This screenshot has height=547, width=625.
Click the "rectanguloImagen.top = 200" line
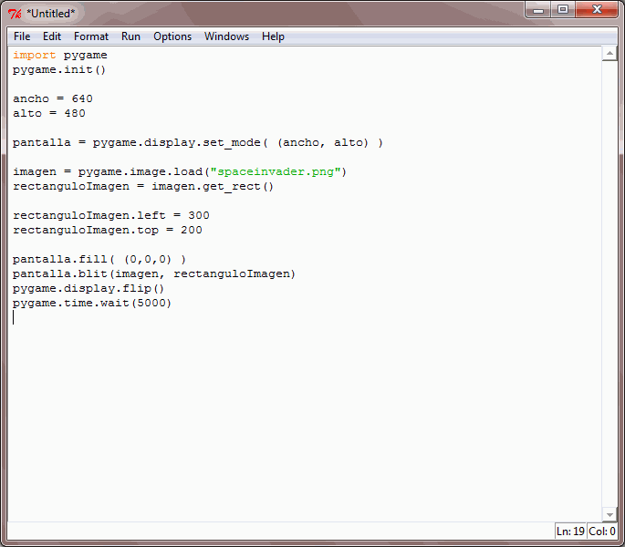click(108, 231)
